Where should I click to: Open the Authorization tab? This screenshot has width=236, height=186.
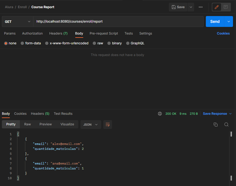click(32, 33)
